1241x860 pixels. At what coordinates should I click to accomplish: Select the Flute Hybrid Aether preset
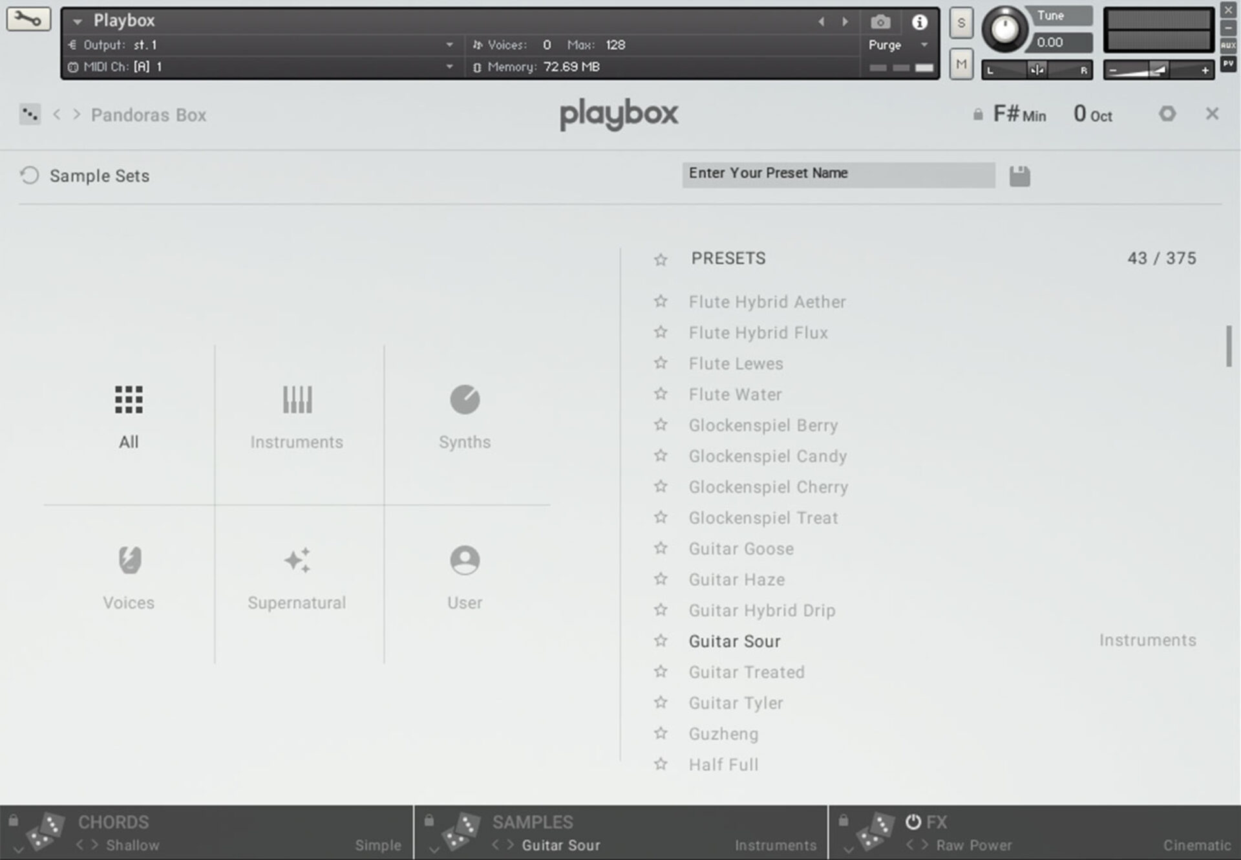[767, 301]
